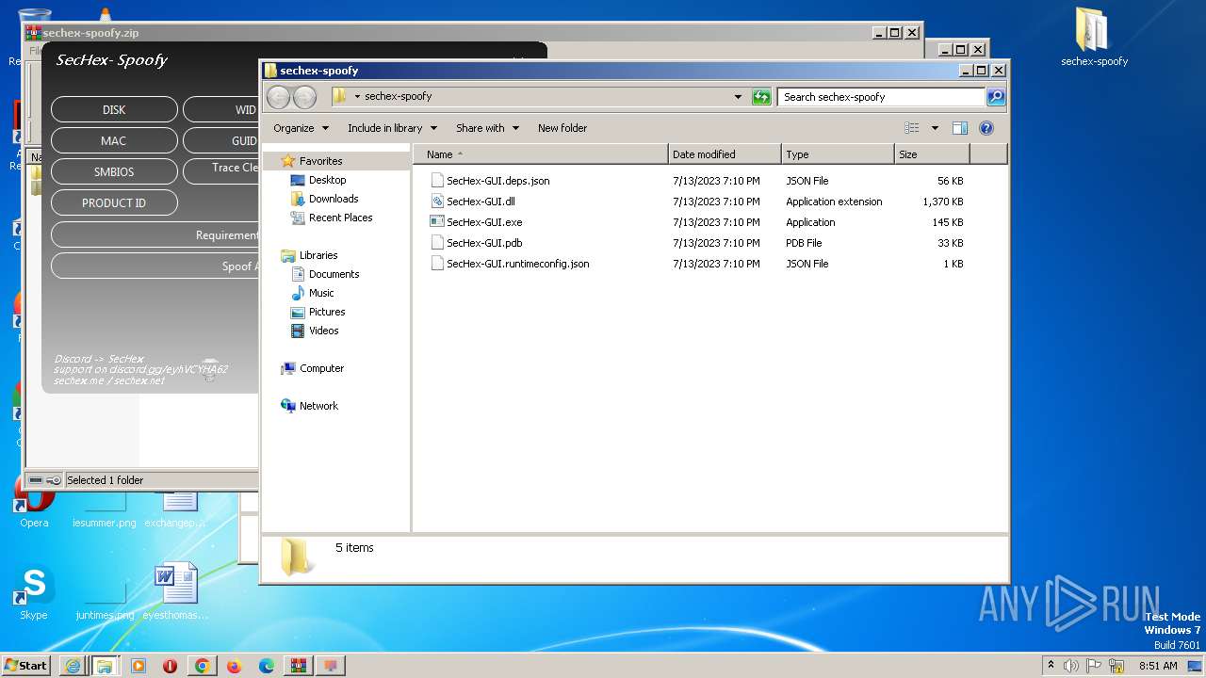Open eyesthomas Word document on desktop
This screenshot has height=678, width=1206.
click(x=175, y=592)
